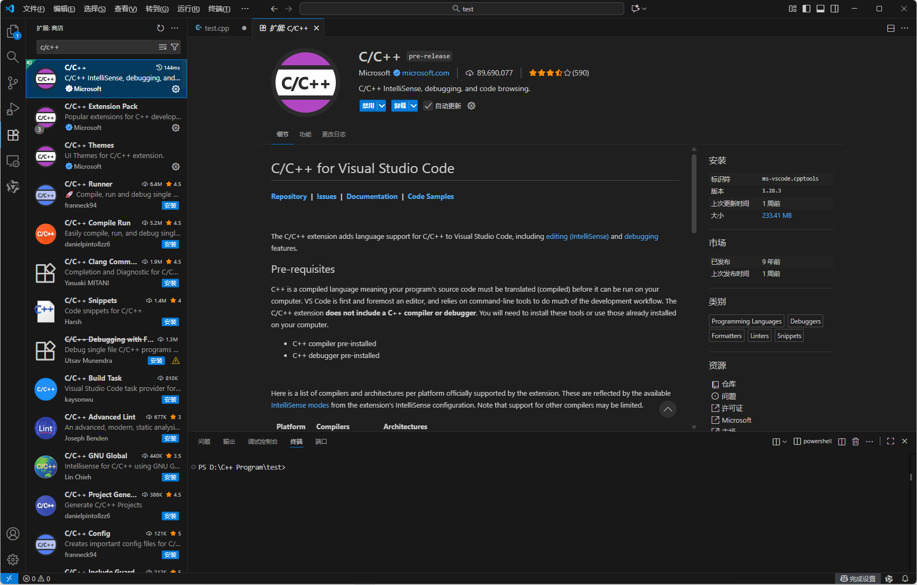The image size is (917, 585).
Task: Switch to the test.cpp editor tab
Action: [x=217, y=28]
